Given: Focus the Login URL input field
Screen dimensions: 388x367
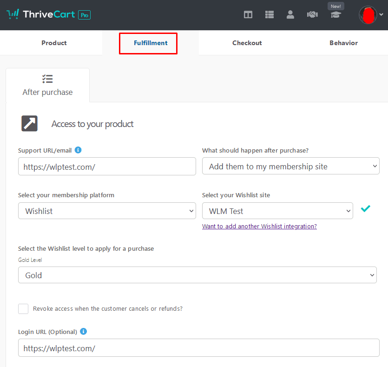Looking at the screenshot, I should (x=199, y=347).
